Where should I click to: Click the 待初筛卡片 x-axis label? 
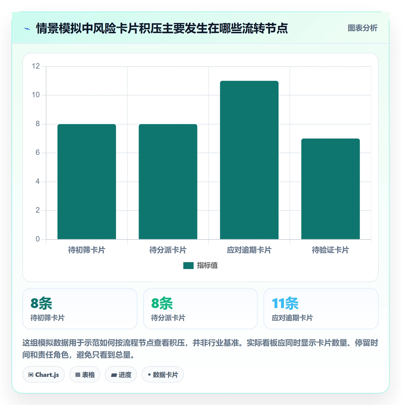tap(87, 250)
